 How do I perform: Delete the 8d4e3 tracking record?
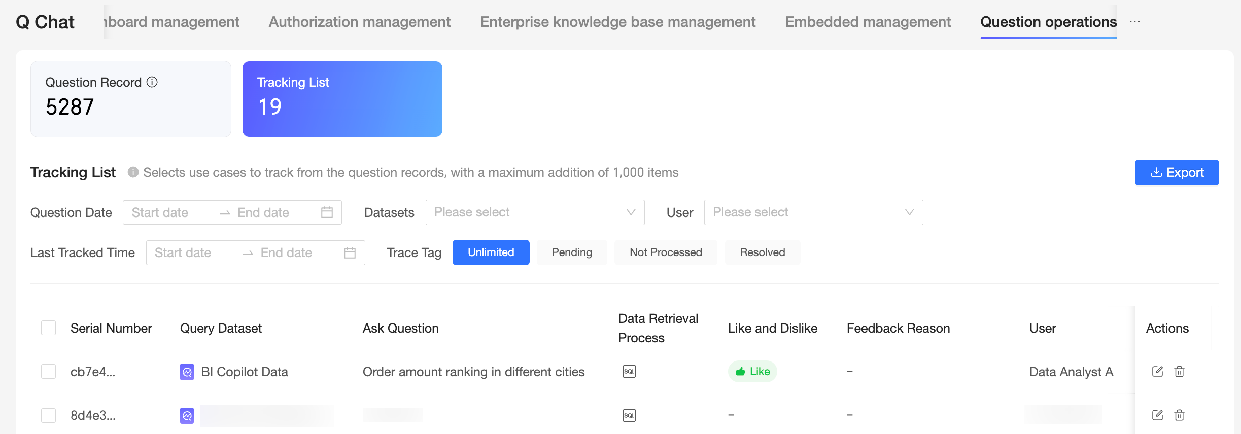click(1180, 415)
